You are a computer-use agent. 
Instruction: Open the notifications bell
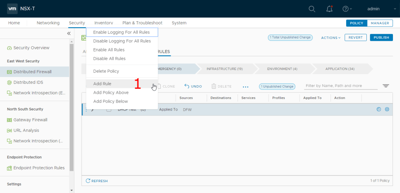pyautogui.click(x=329, y=9)
